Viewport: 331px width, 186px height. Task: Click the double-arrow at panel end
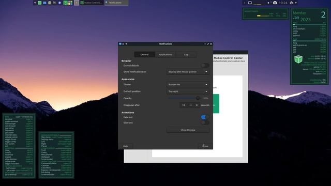[296, 3]
